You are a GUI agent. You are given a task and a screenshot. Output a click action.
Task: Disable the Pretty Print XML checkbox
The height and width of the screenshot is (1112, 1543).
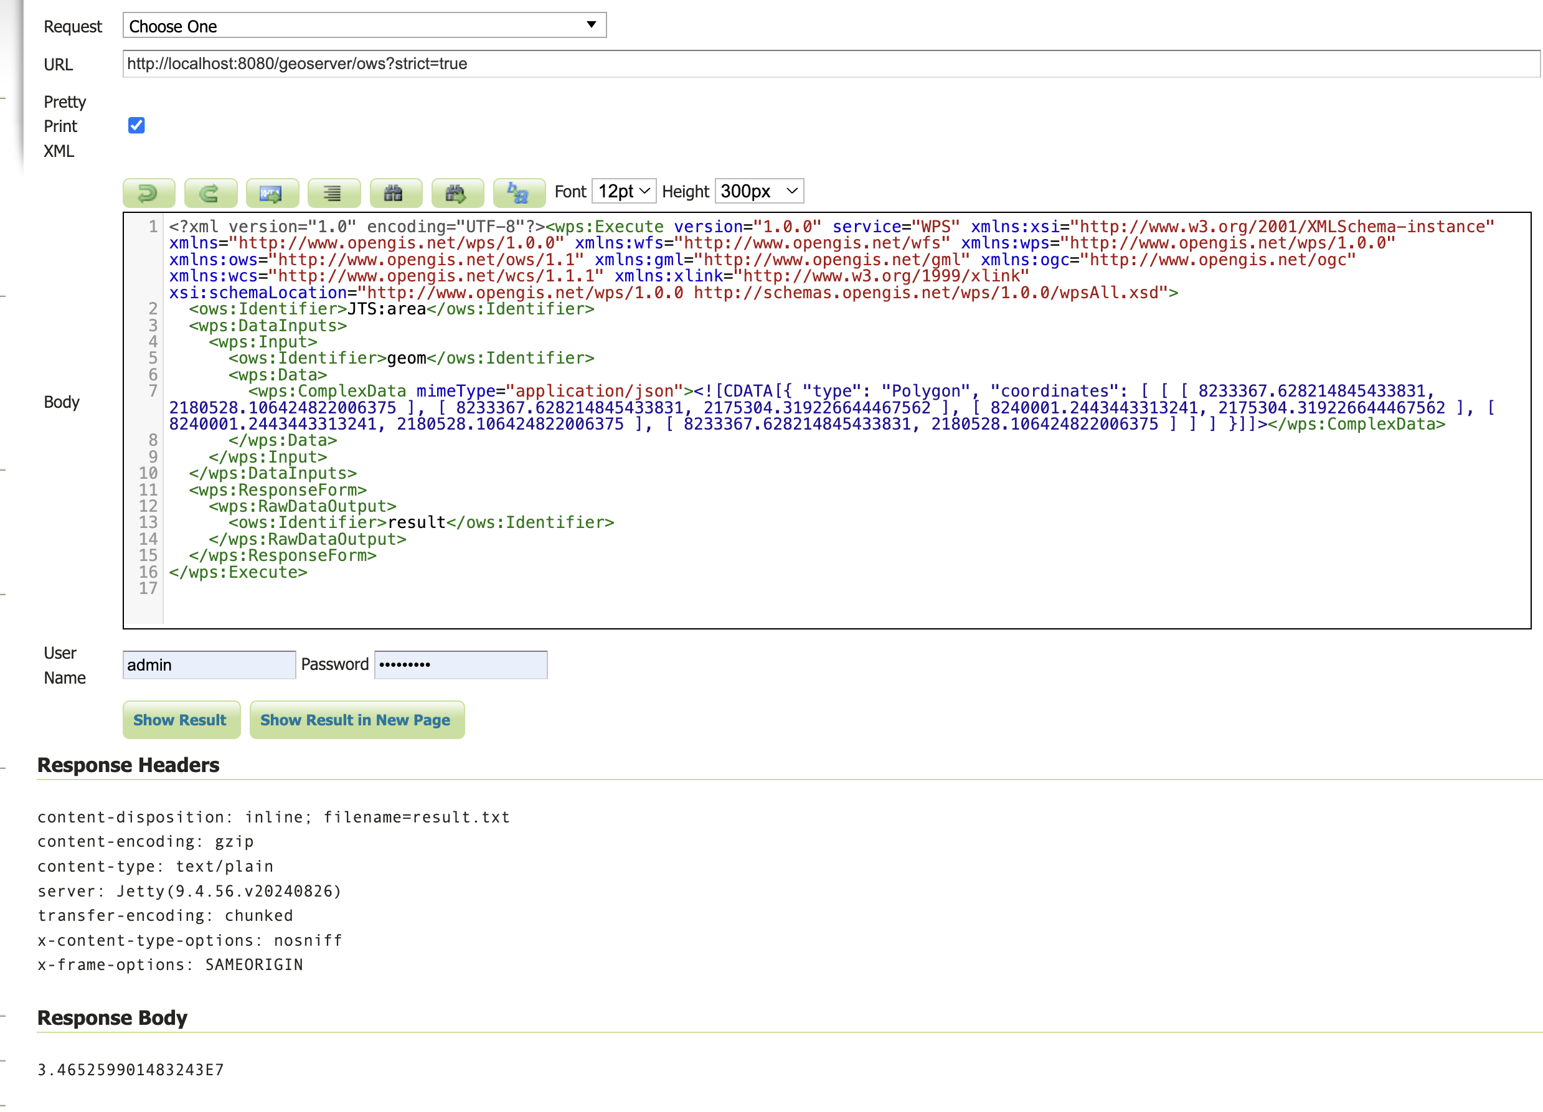tap(136, 125)
